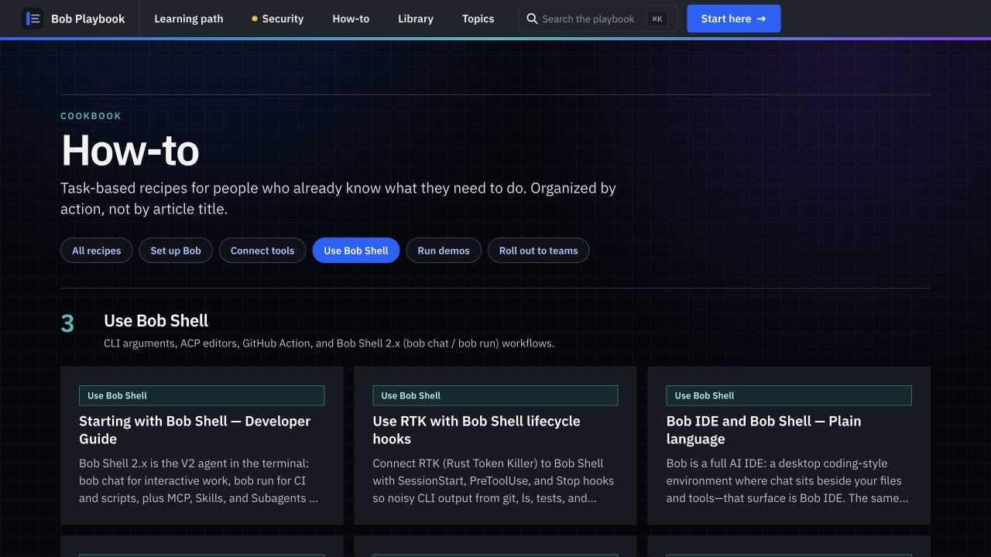Click the Bob Playbook logo icon

(x=33, y=19)
